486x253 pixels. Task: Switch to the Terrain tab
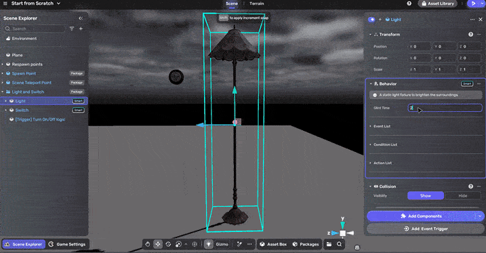[x=257, y=3]
